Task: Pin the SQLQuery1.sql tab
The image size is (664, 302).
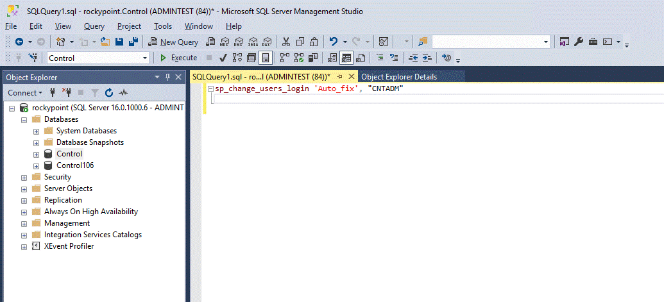Action: pos(339,76)
